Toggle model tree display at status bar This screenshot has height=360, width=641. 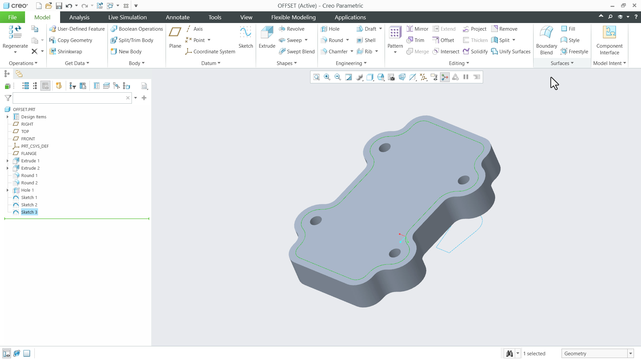coord(6,353)
